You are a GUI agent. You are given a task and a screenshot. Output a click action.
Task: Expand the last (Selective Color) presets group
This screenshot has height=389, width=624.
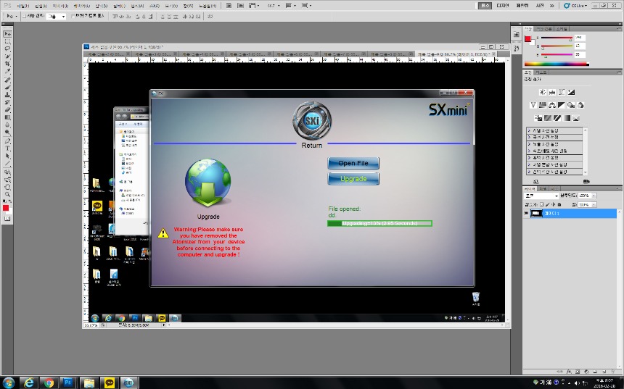click(x=529, y=172)
